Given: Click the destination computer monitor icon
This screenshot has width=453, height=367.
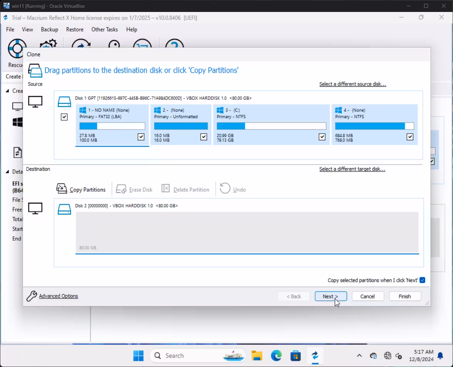Looking at the screenshot, I should click(35, 208).
